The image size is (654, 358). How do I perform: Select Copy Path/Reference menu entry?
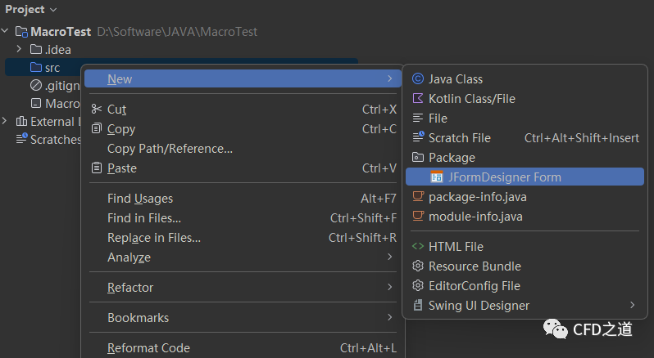(x=170, y=149)
